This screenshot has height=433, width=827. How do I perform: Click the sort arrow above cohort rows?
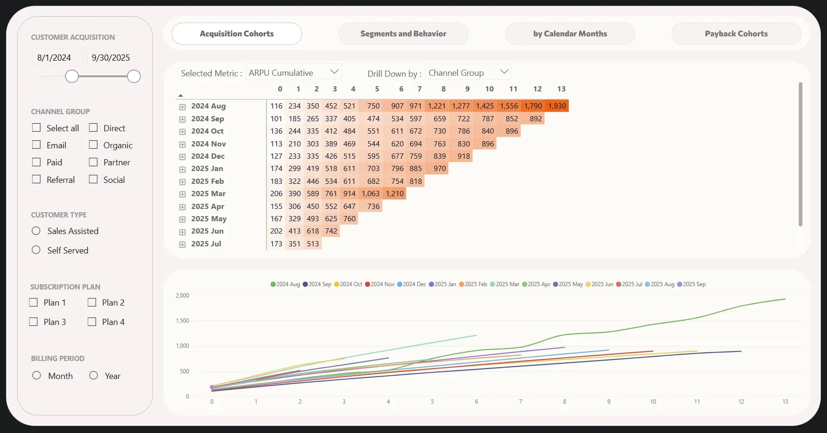pos(180,95)
